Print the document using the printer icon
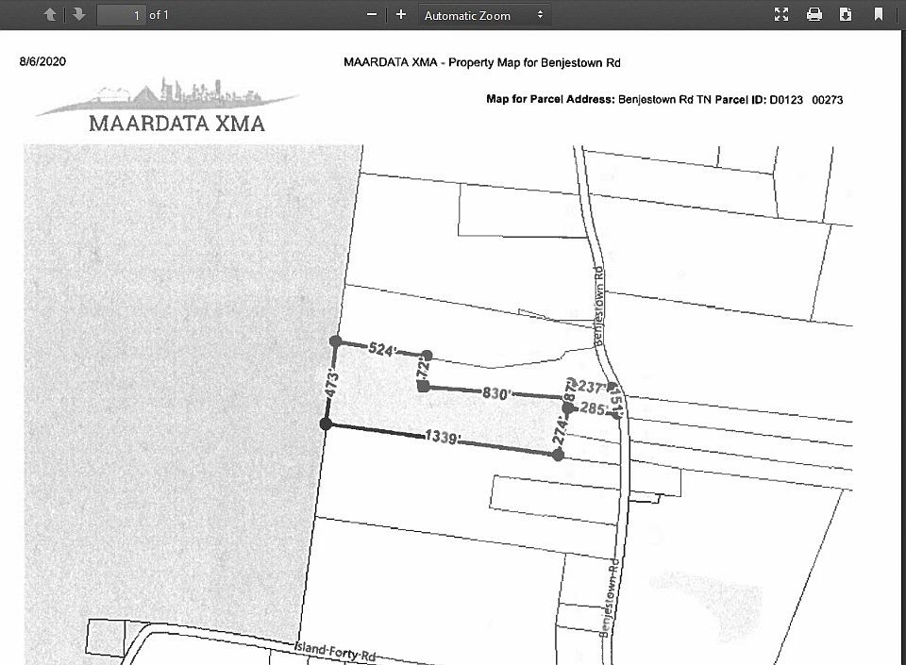The height and width of the screenshot is (665, 906). (x=814, y=15)
